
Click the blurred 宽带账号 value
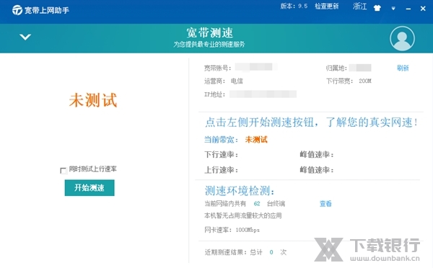tap(256, 67)
